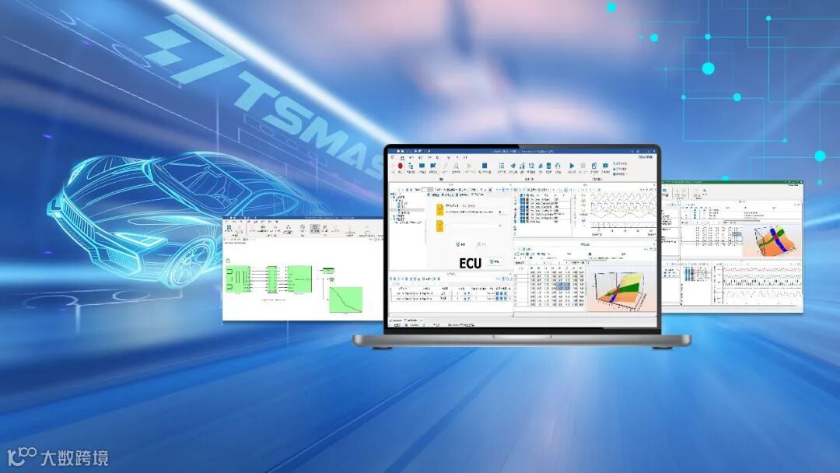Image resolution: width=840 pixels, height=473 pixels.
Task: Click the network tree icon beside the record button
Action: tap(411, 166)
